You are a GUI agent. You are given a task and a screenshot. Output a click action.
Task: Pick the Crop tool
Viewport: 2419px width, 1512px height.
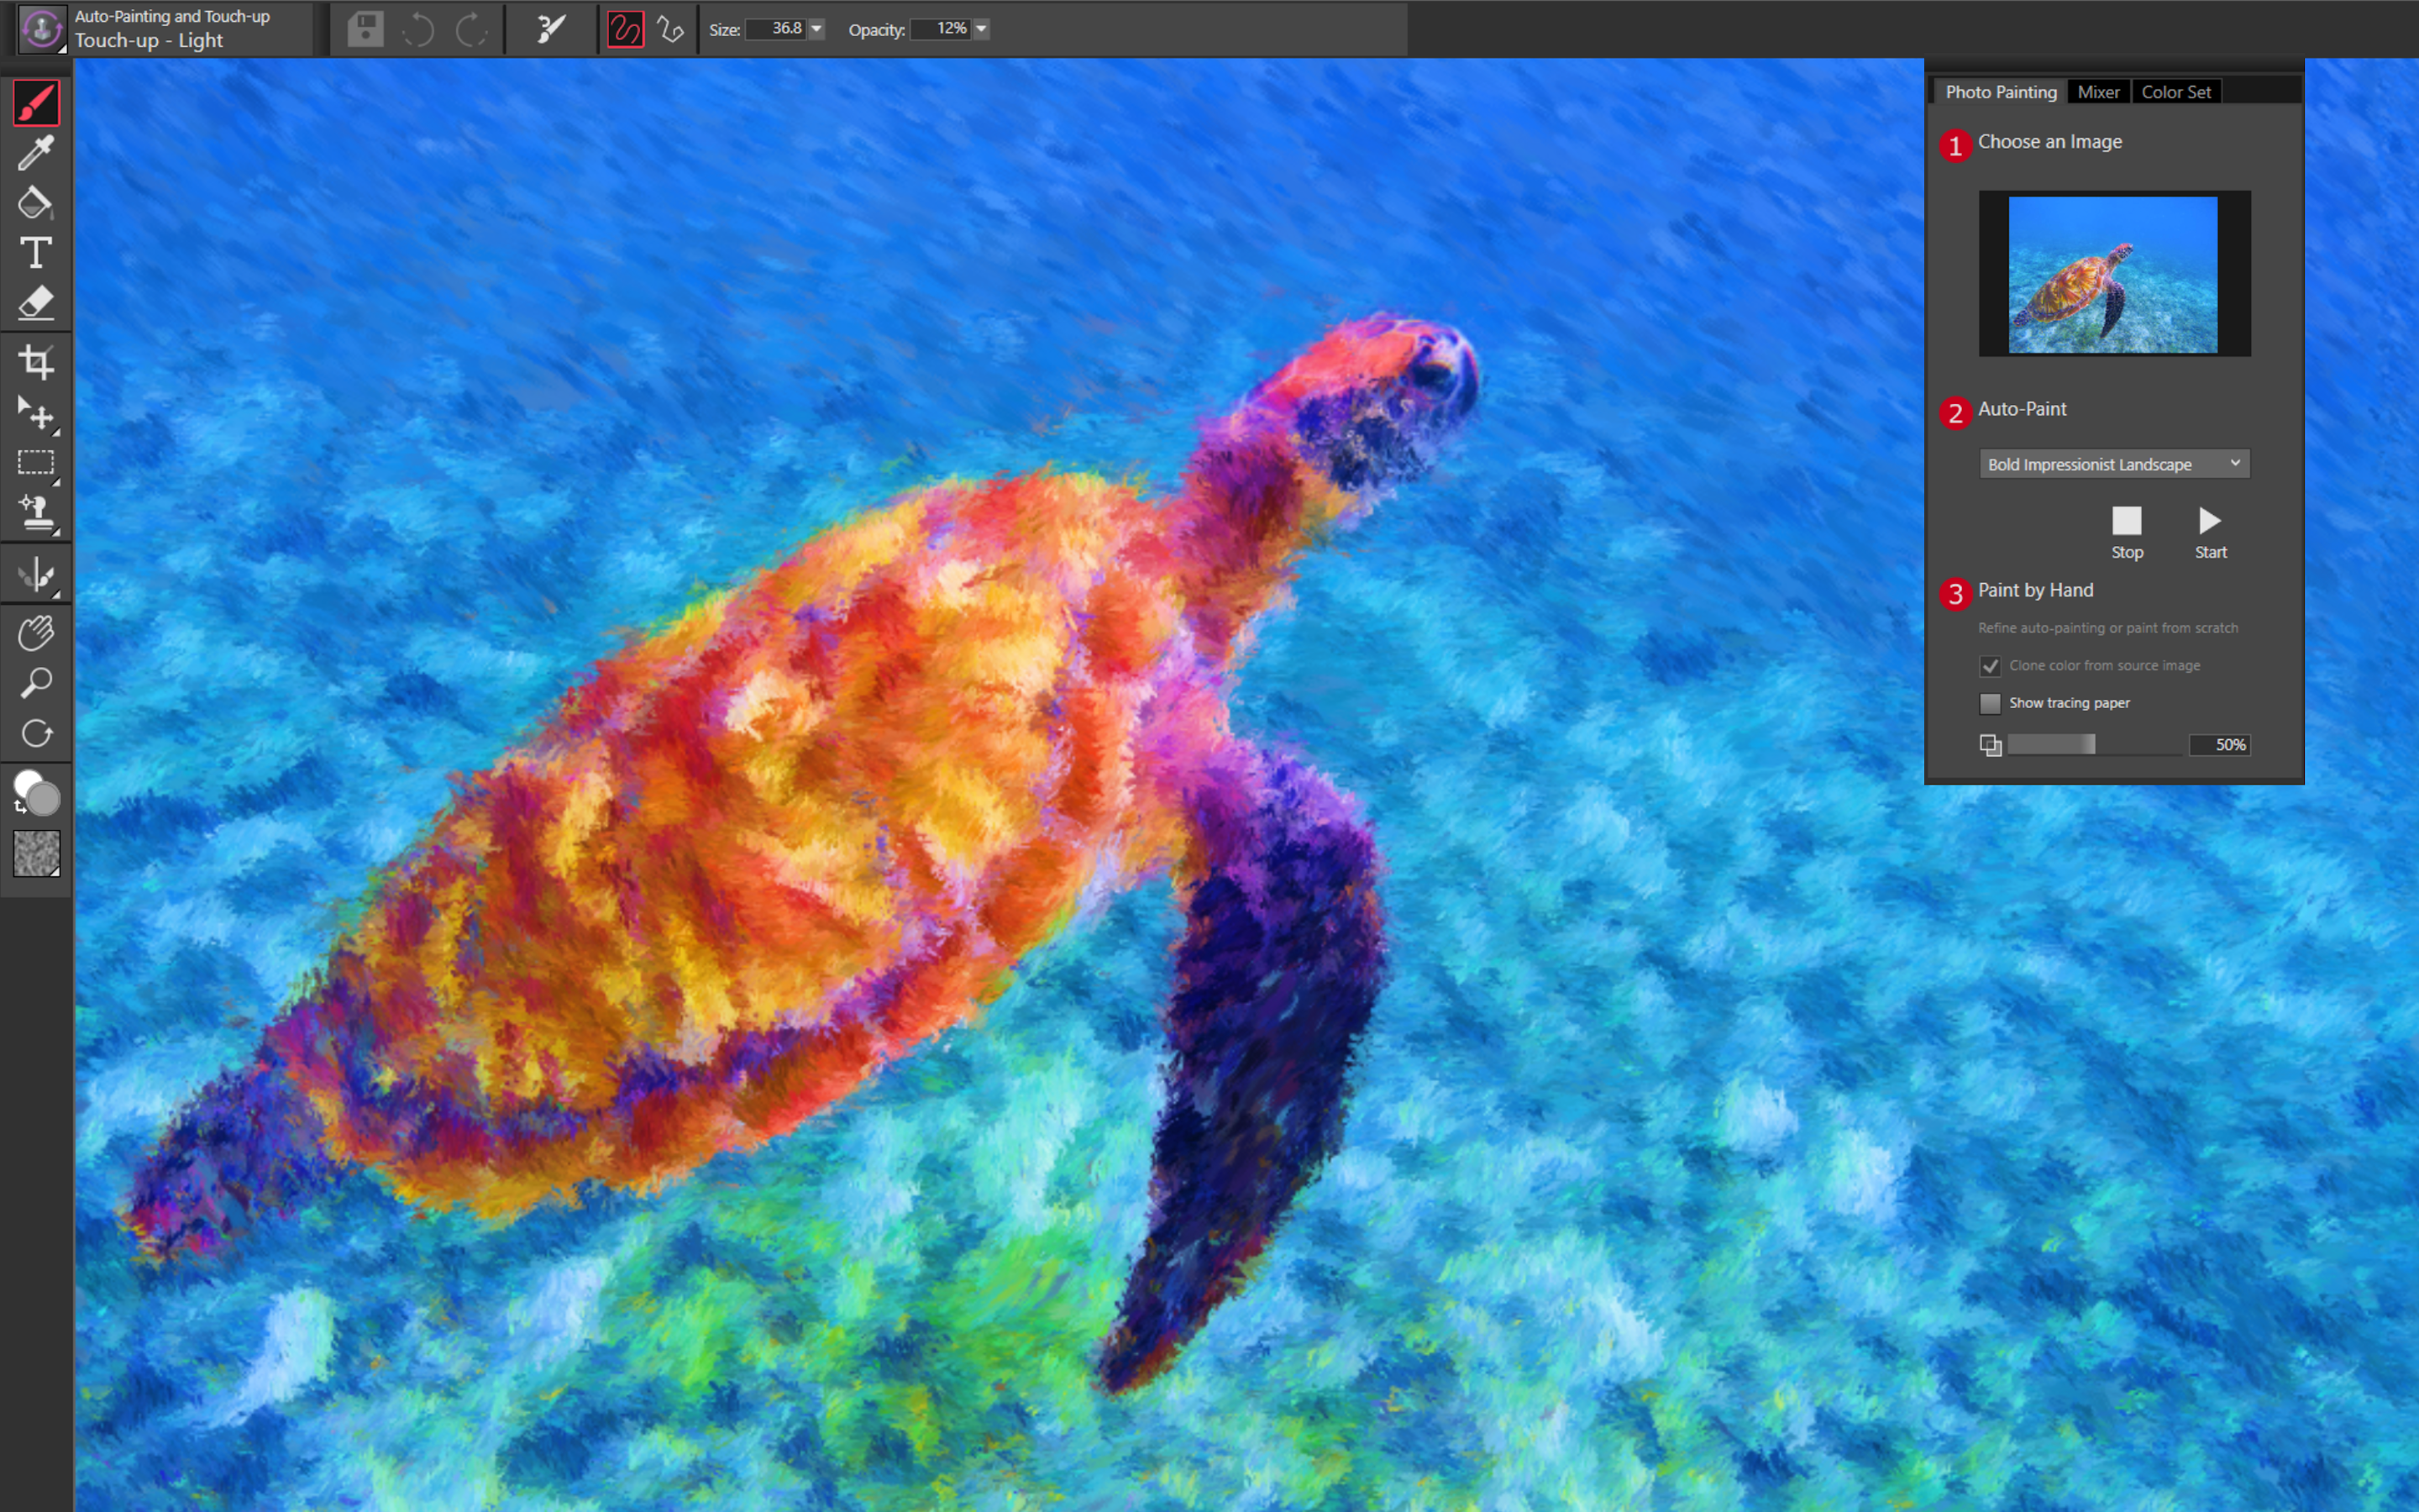pos(38,362)
